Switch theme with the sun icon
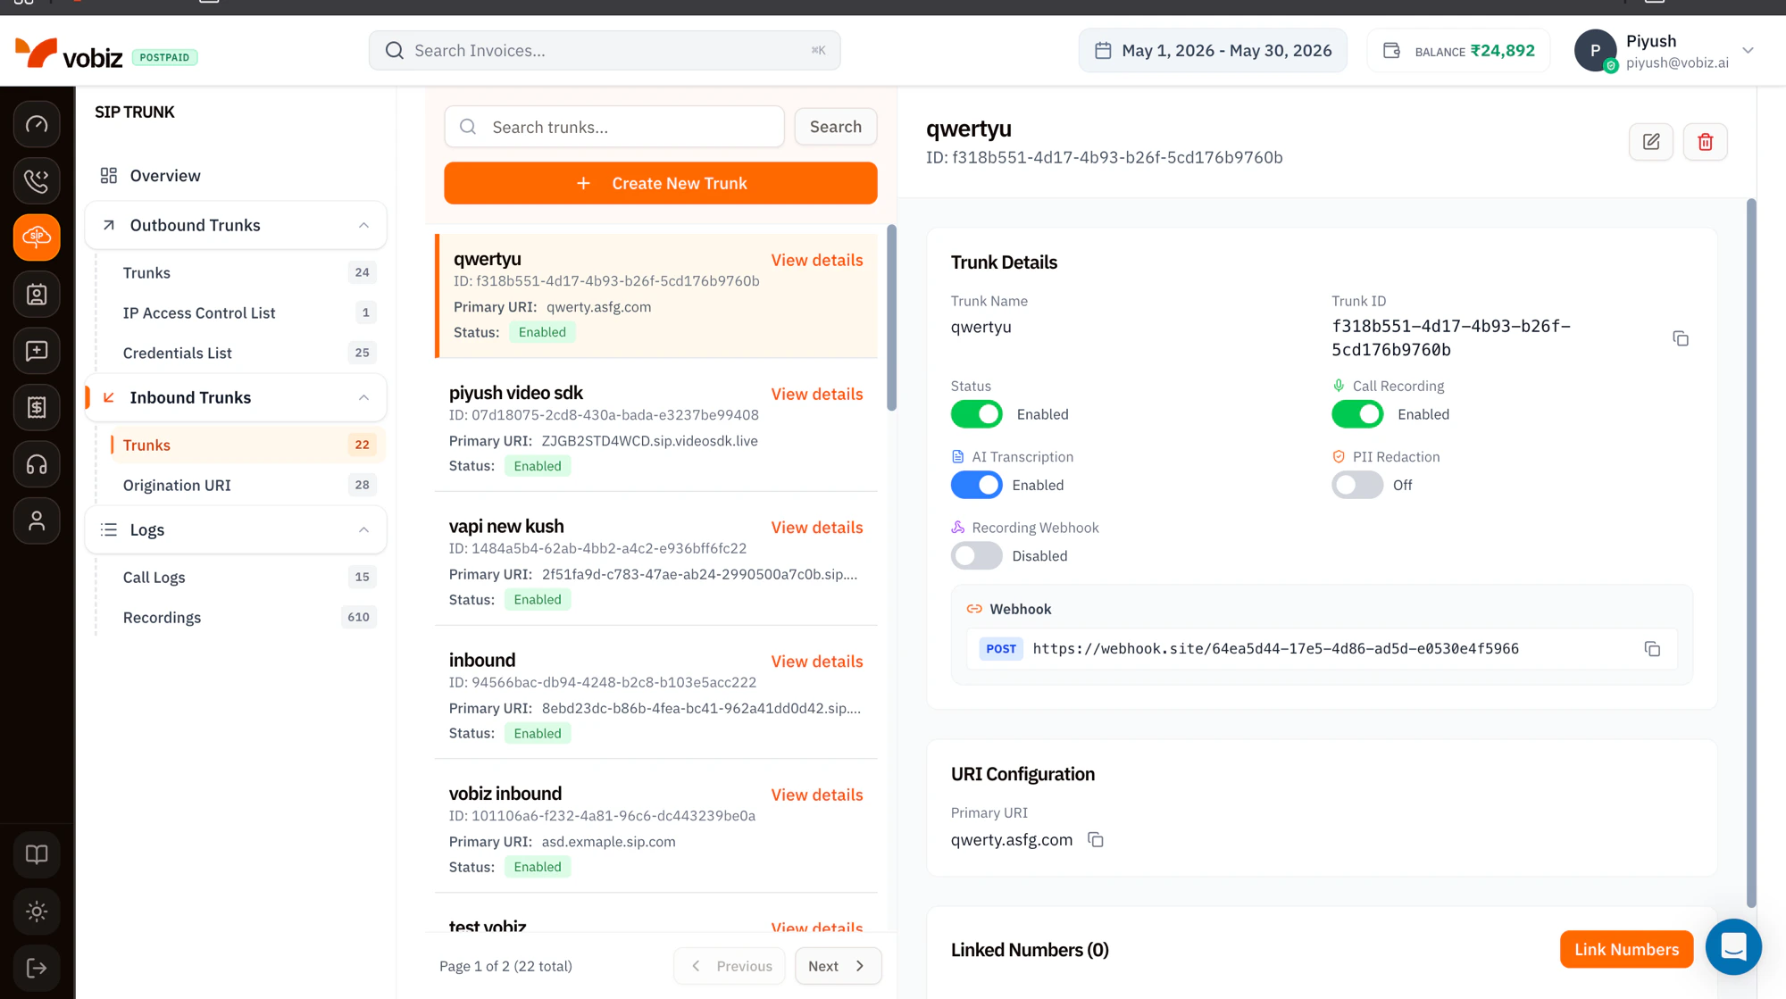1786x999 pixels. point(37,912)
